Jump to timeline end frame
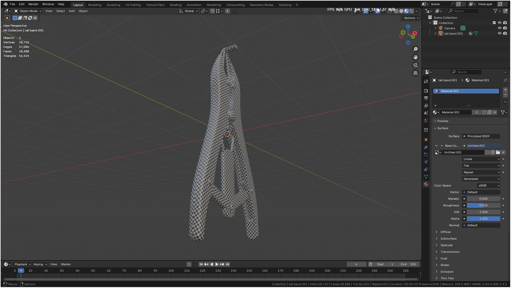Screen dimensions: 511x288 tap(228, 265)
